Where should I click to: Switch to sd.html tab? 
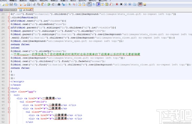click(26, 10)
